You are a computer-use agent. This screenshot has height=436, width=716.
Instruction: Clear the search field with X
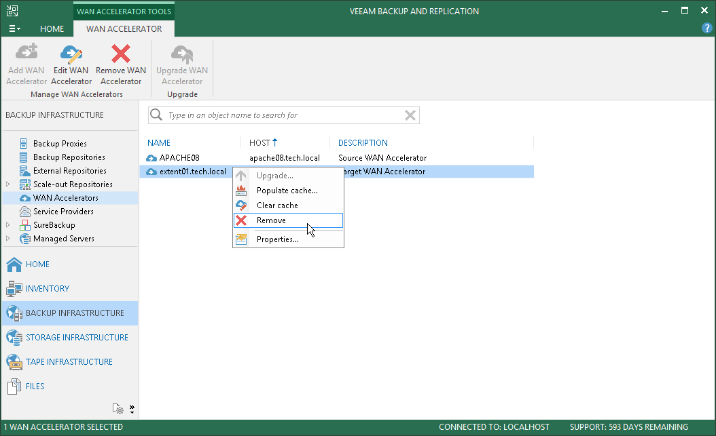tap(410, 115)
